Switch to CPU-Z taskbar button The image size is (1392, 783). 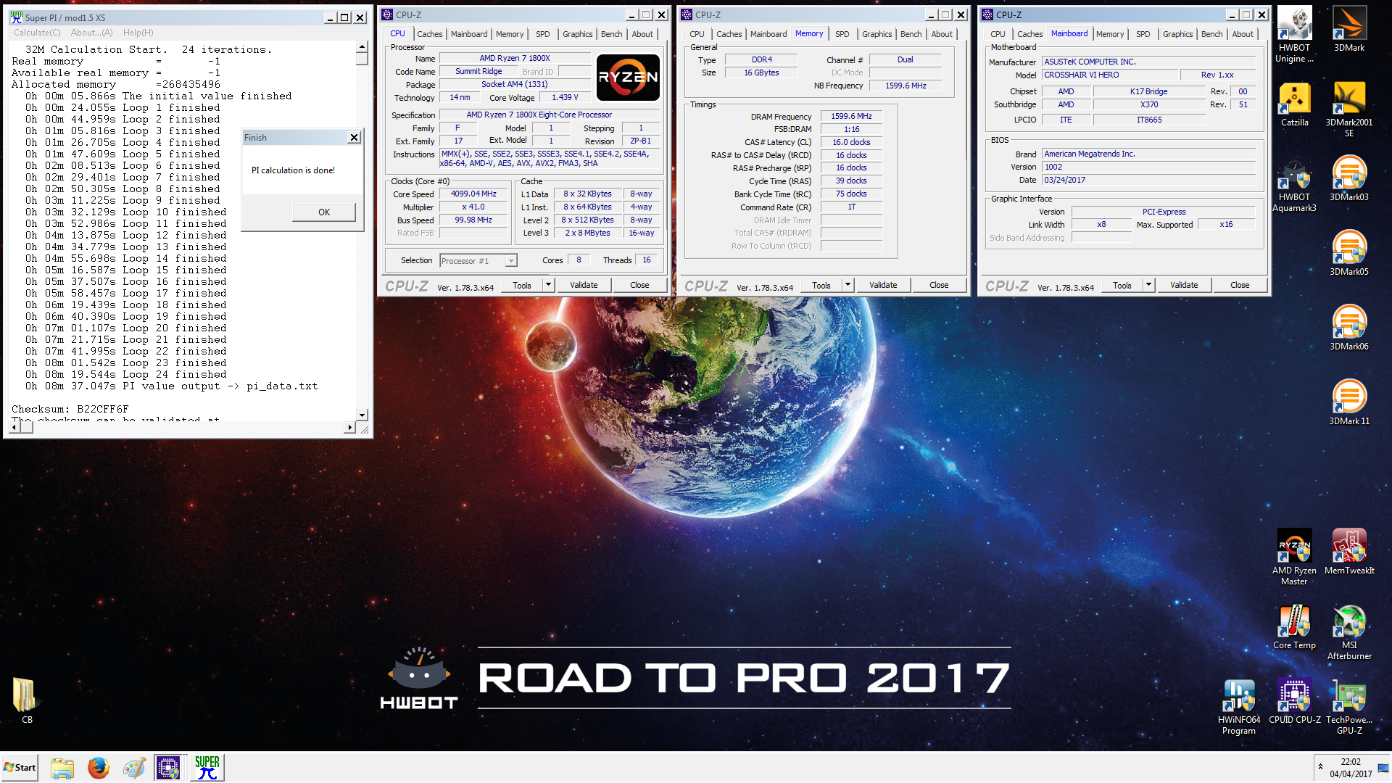coord(169,768)
